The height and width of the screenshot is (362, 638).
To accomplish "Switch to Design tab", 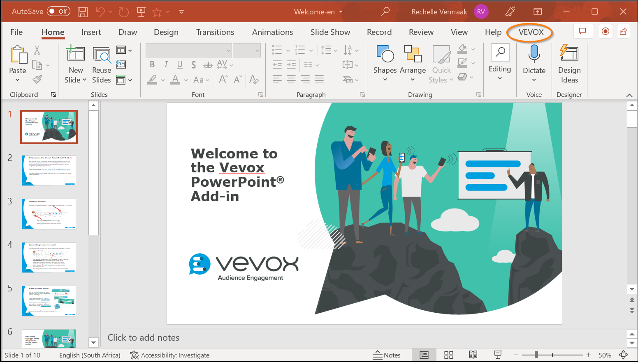I will [x=166, y=32].
